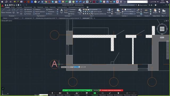Click Match Properties (Копирование свойств) icon
This screenshot has height=96, width=170.
[118, 11]
